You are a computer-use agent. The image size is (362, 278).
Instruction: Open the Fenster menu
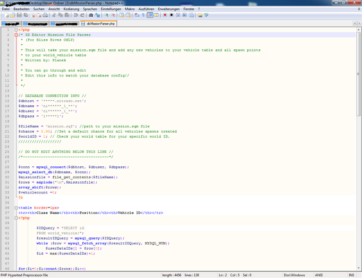pos(189,9)
